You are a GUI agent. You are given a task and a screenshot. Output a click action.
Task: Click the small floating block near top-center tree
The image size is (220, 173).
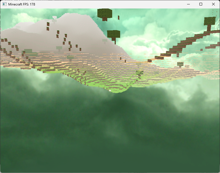click(x=119, y=18)
